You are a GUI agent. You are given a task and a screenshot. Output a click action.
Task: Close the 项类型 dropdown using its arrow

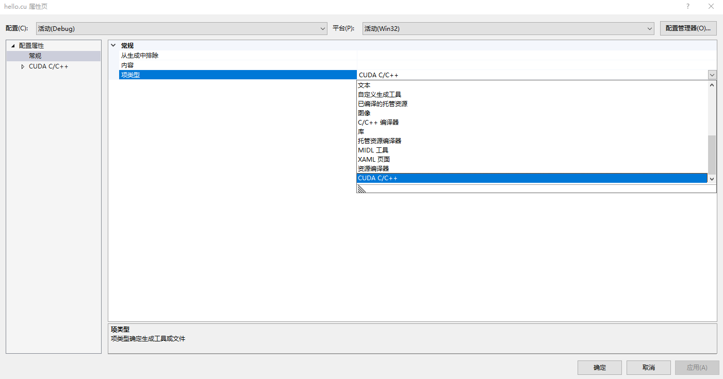tap(712, 75)
